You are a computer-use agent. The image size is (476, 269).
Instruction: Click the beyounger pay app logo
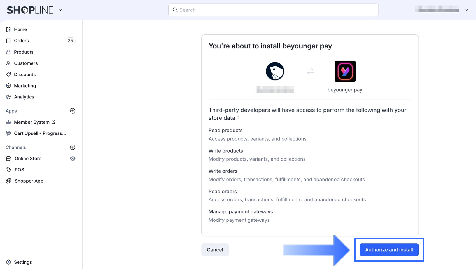coord(345,71)
